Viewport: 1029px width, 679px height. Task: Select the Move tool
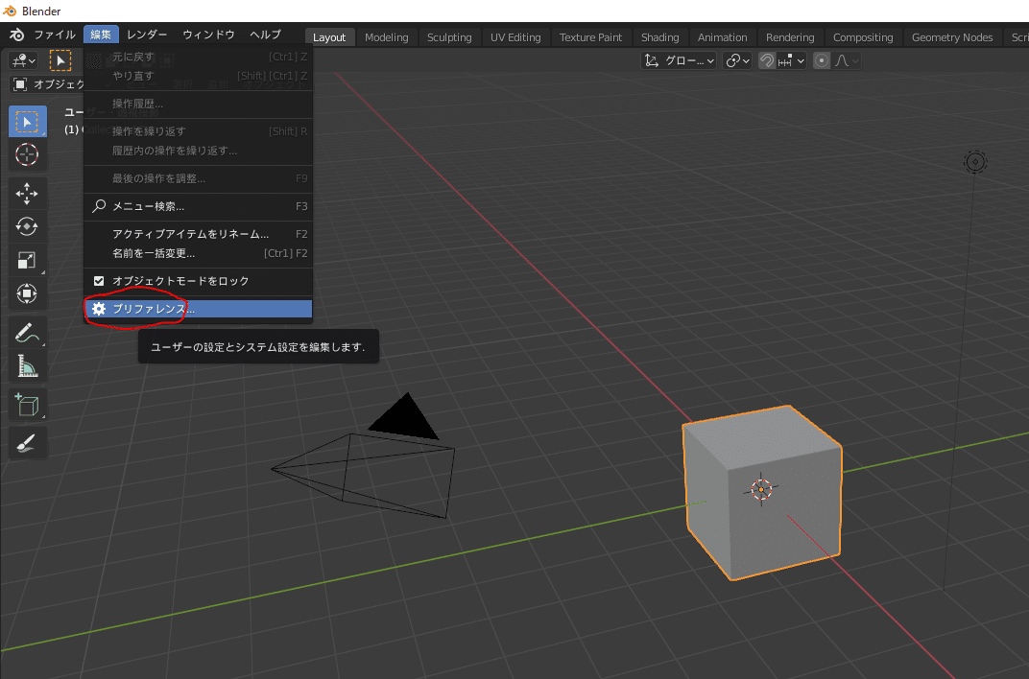[x=27, y=194]
